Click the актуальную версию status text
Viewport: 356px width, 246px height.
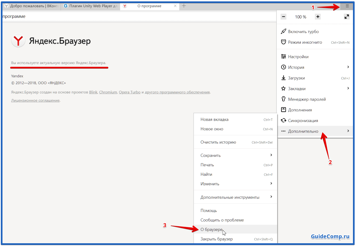point(58,63)
